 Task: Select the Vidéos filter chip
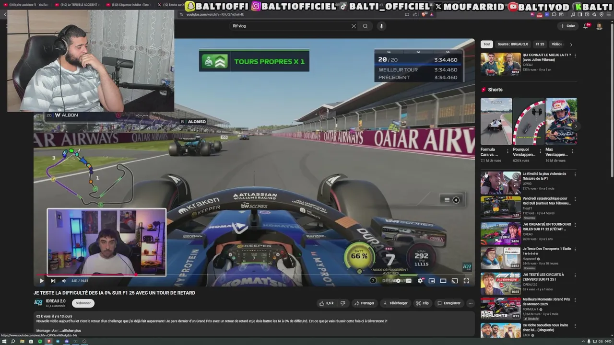click(556, 44)
